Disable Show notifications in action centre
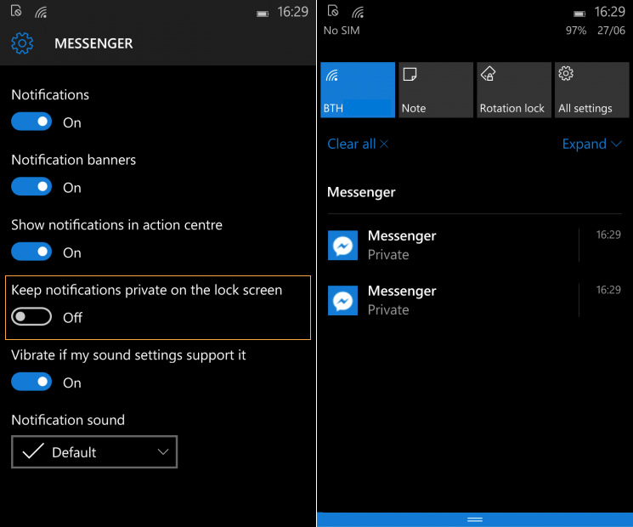The image size is (633, 527). tap(31, 252)
